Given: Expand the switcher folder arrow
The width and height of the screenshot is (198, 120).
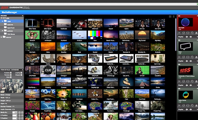Looking at the screenshot, I should [x=2, y=31].
